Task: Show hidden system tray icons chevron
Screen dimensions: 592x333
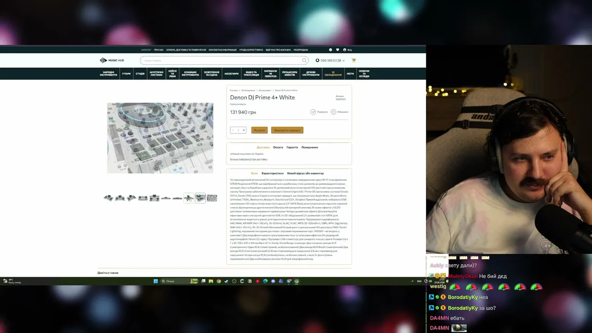Action: pyautogui.click(x=412, y=281)
